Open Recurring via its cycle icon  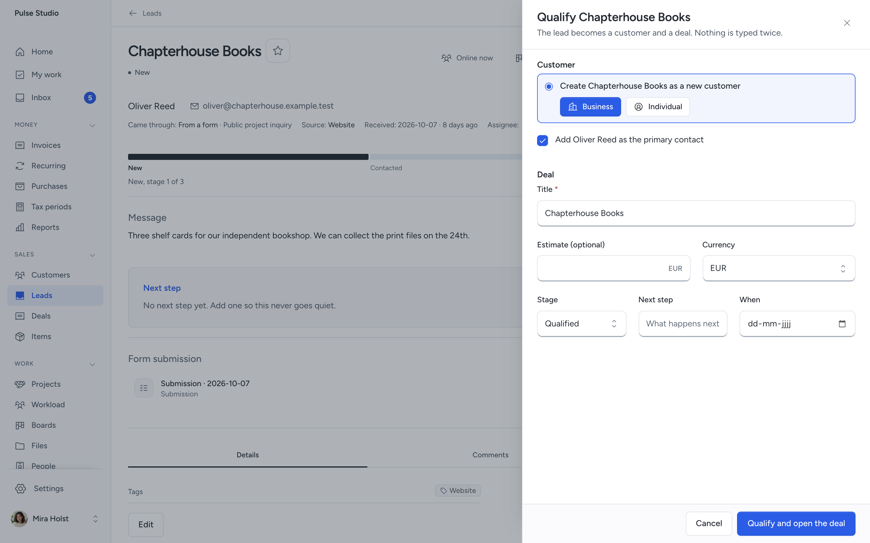point(20,166)
